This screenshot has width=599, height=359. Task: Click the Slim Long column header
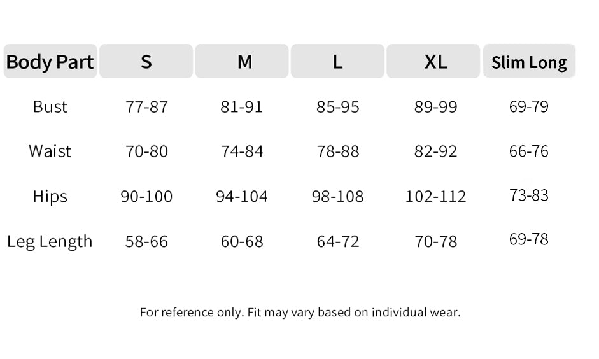(x=529, y=62)
